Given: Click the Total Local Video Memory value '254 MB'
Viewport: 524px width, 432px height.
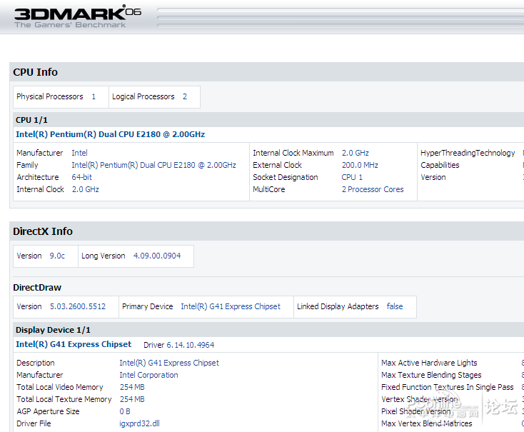Looking at the screenshot, I should tap(132, 387).
